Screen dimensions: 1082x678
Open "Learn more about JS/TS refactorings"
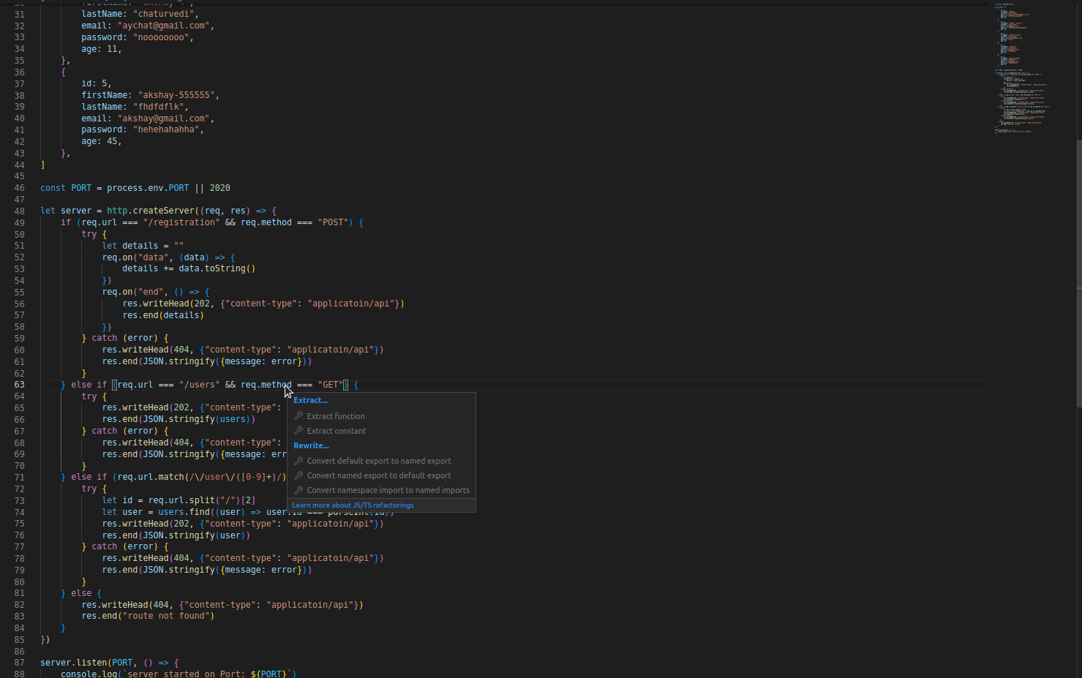pos(353,505)
